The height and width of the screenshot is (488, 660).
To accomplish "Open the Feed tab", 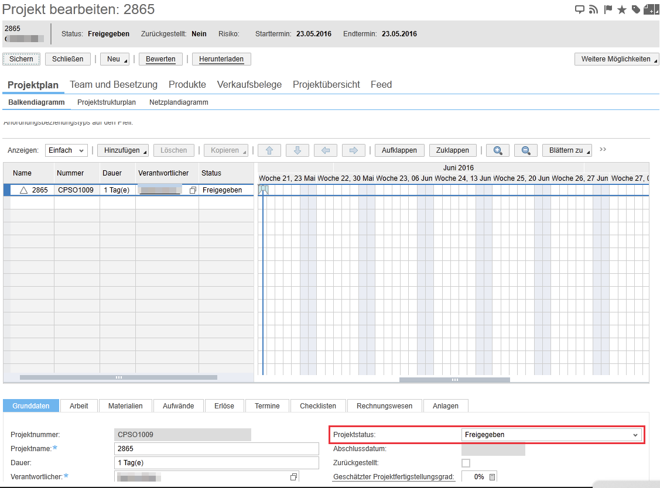I will tap(381, 85).
